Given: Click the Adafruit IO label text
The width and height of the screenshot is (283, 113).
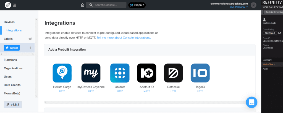Looking at the screenshot, I should tap(146, 87).
